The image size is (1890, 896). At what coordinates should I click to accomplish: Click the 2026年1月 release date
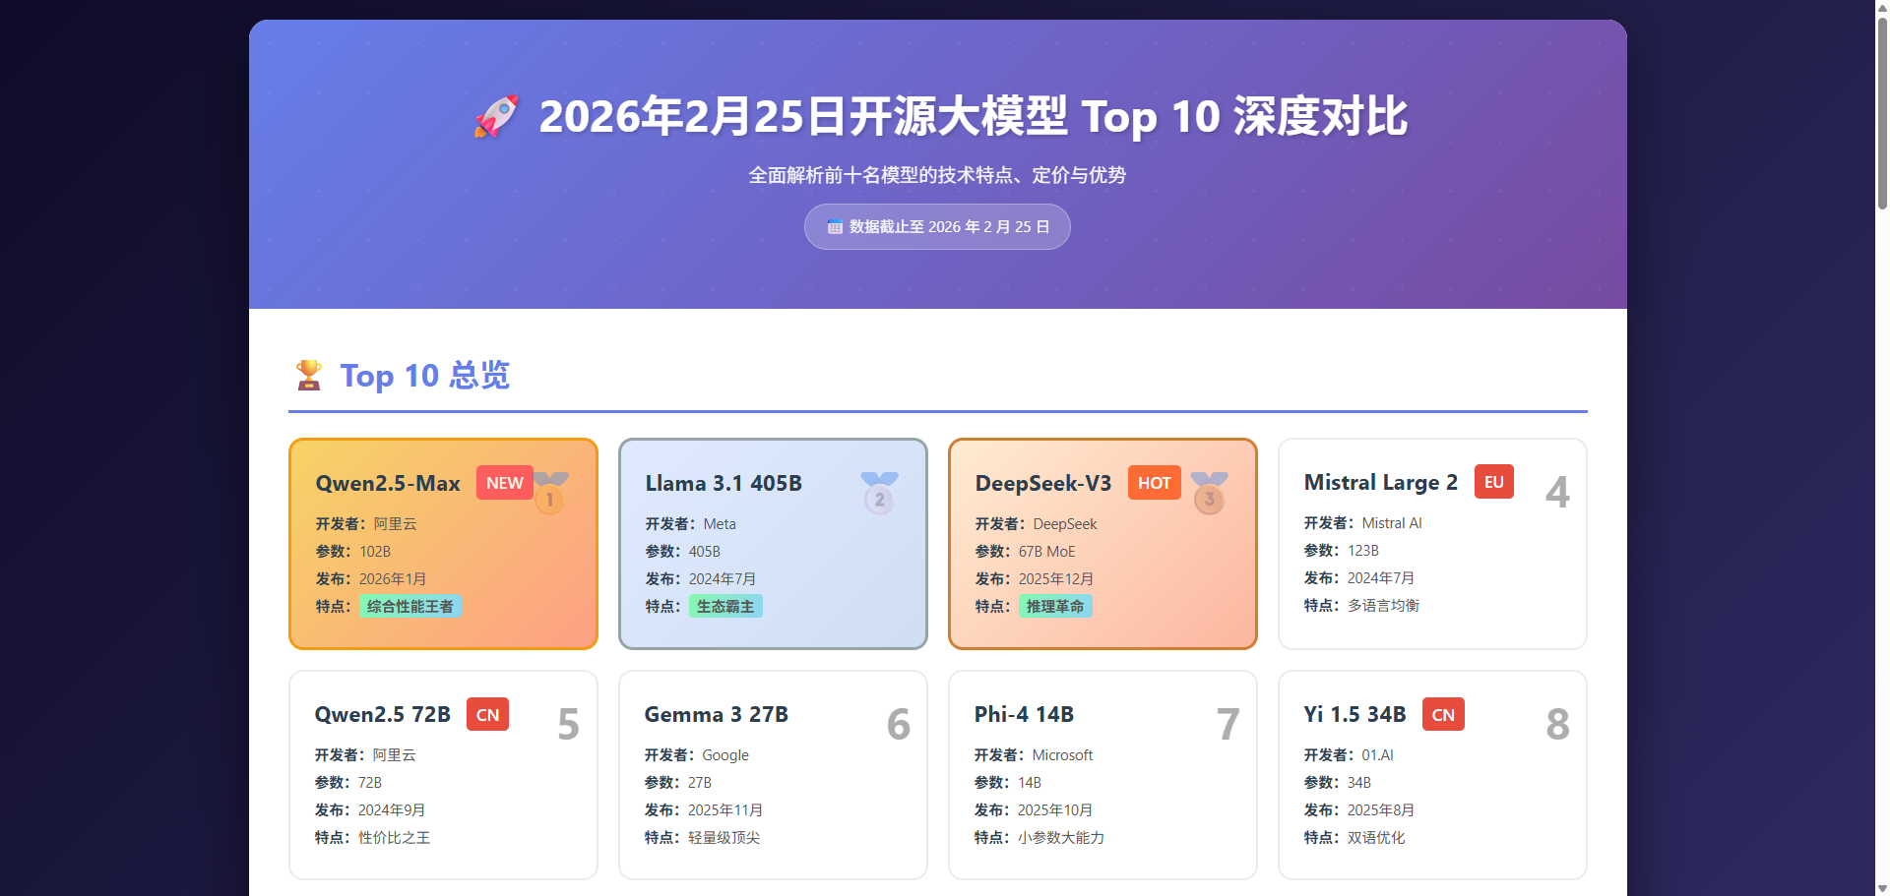(x=393, y=579)
